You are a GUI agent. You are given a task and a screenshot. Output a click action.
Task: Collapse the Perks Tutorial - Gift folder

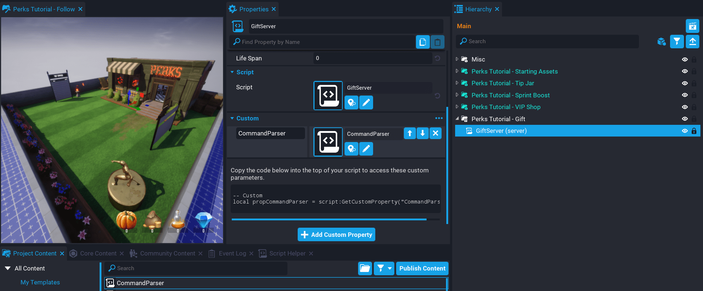pos(457,119)
